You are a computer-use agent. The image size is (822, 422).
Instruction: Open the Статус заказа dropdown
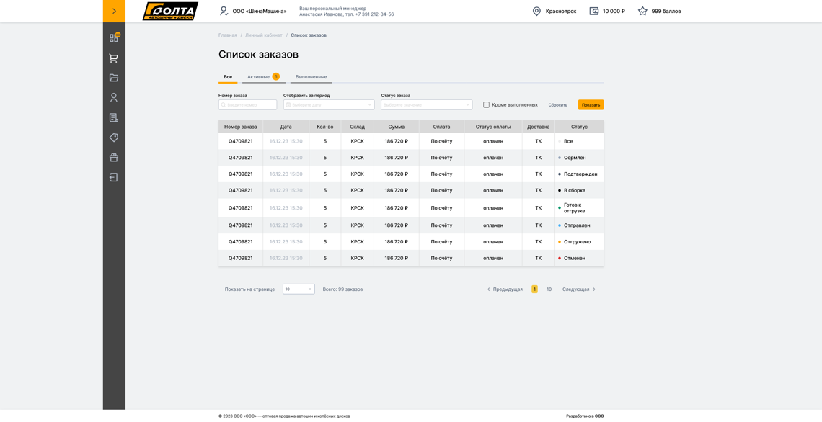427,104
